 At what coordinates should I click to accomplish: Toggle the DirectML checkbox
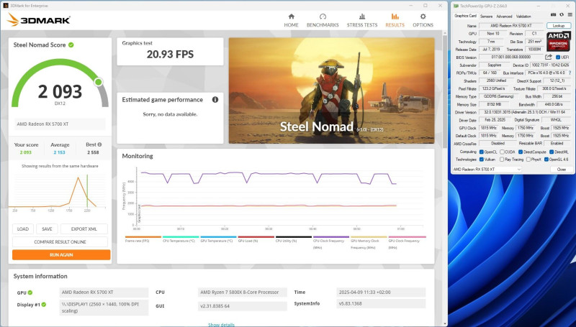[x=552, y=152]
